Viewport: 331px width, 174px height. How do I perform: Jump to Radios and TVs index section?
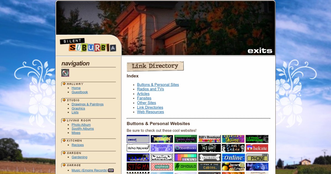[x=150, y=89]
